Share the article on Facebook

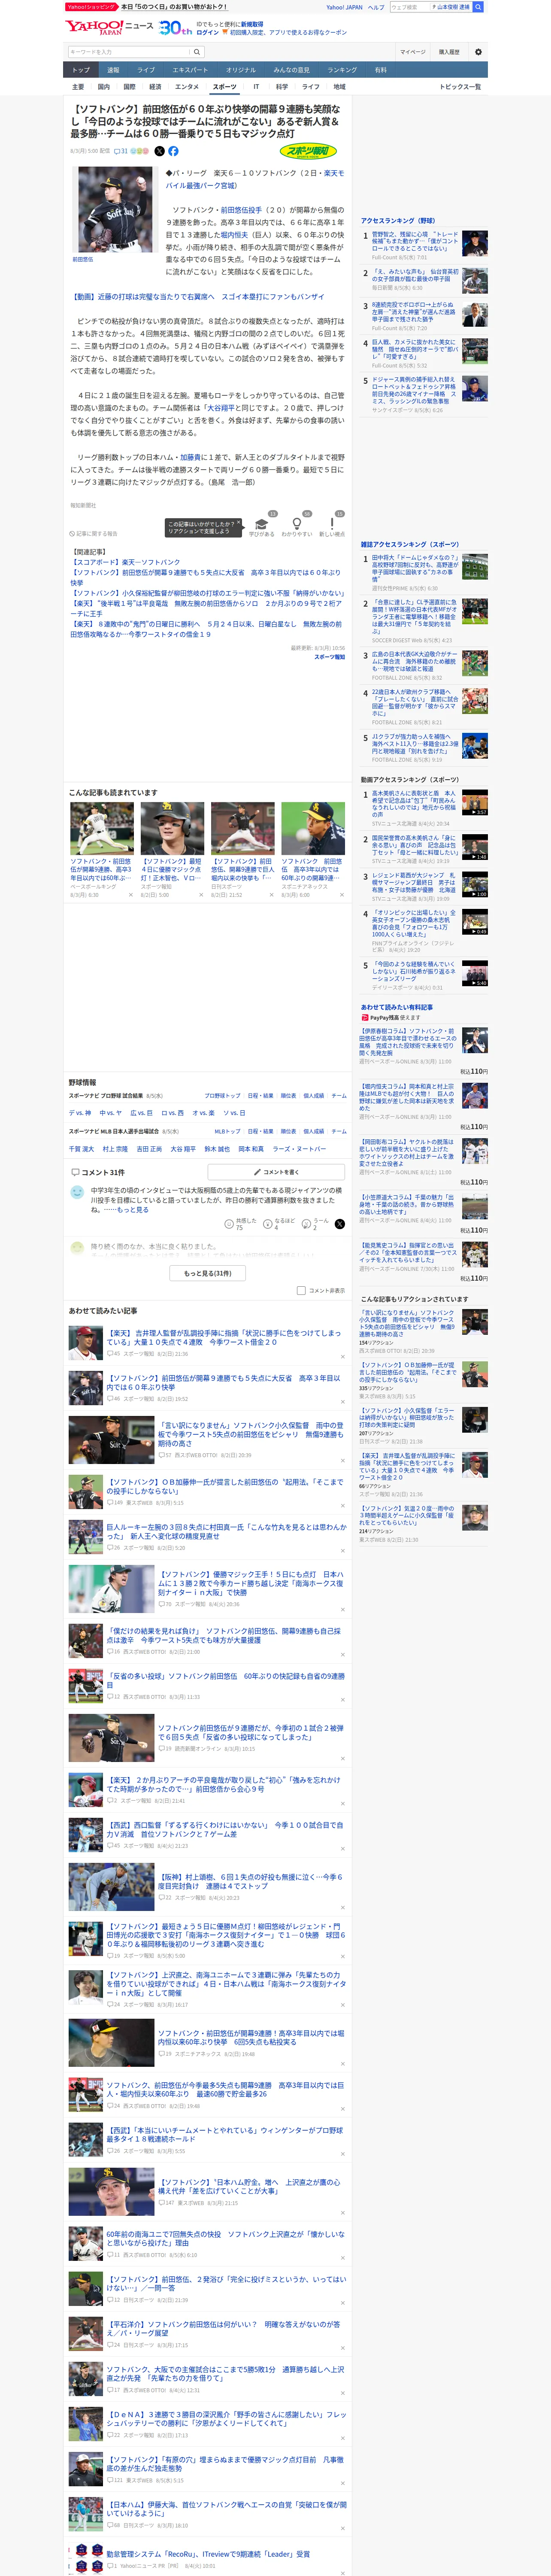[x=173, y=151]
